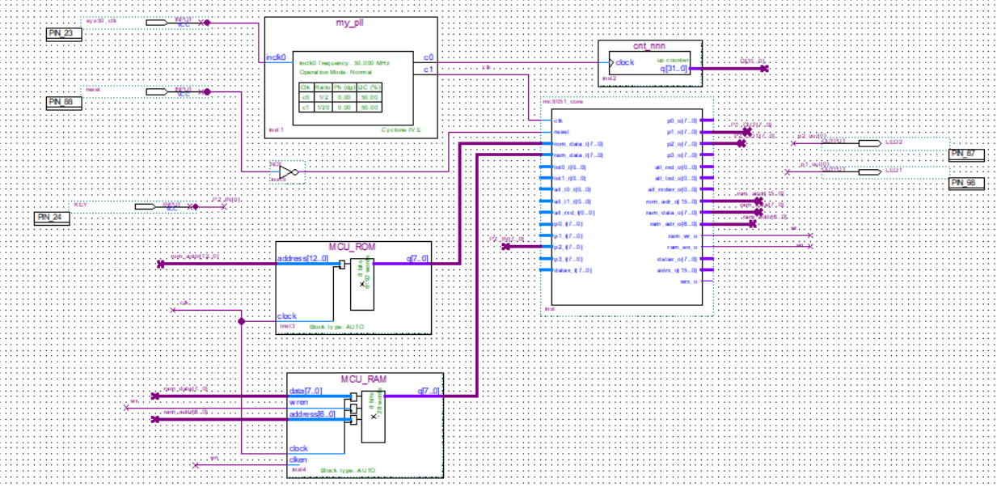The height and width of the screenshot is (487, 997).
Task: Click the p2_i[7..0] port of mc8051_core
Action: pyautogui.click(x=567, y=248)
